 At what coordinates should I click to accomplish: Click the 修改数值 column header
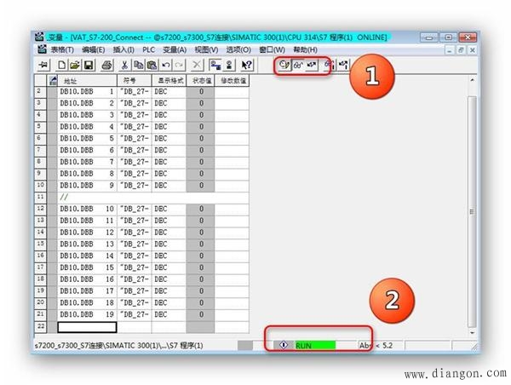[x=232, y=81]
